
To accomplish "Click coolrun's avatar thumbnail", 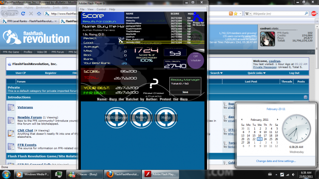I will 268,39.
